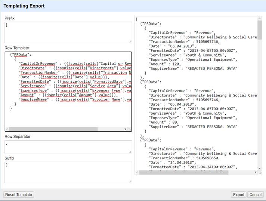
Task: Click the Prefix field's resize handle
Action: point(130,41)
